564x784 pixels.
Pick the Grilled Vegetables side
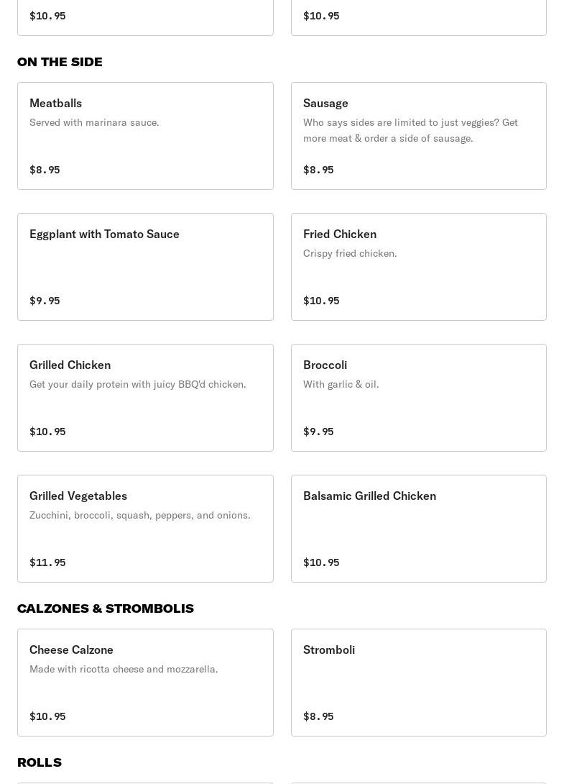tap(145, 529)
